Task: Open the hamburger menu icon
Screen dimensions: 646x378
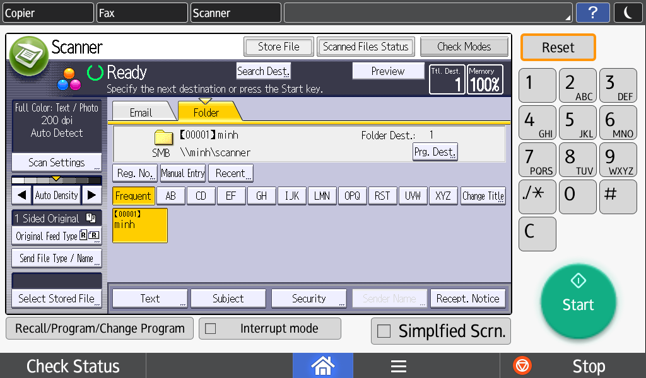Action: click(x=398, y=365)
